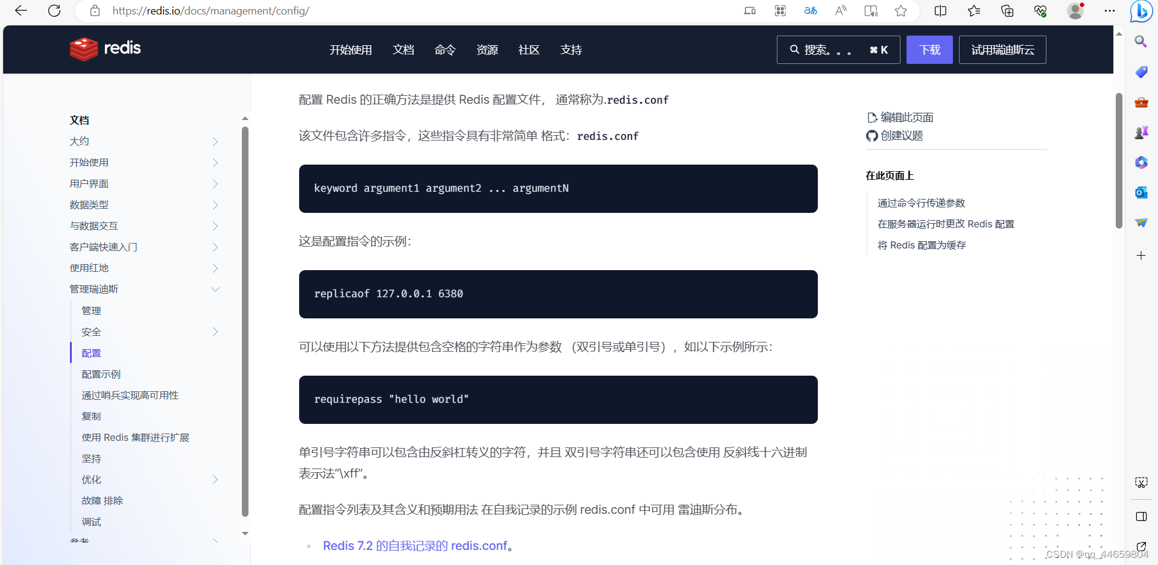
Task: Collapse the 管理瑞迪斯 section chevron
Action: pos(215,289)
